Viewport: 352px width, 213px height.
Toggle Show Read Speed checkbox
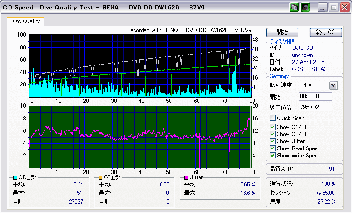(272, 148)
